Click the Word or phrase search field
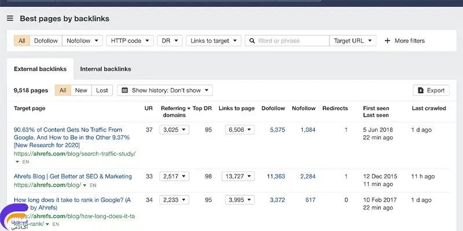 (287, 41)
